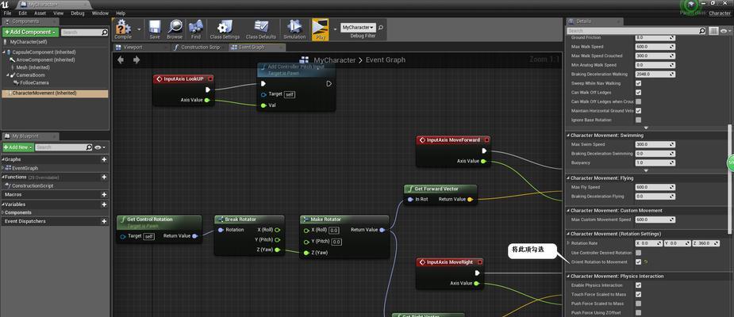Toggle Can Walk Off Ledges checkbox

[638, 93]
